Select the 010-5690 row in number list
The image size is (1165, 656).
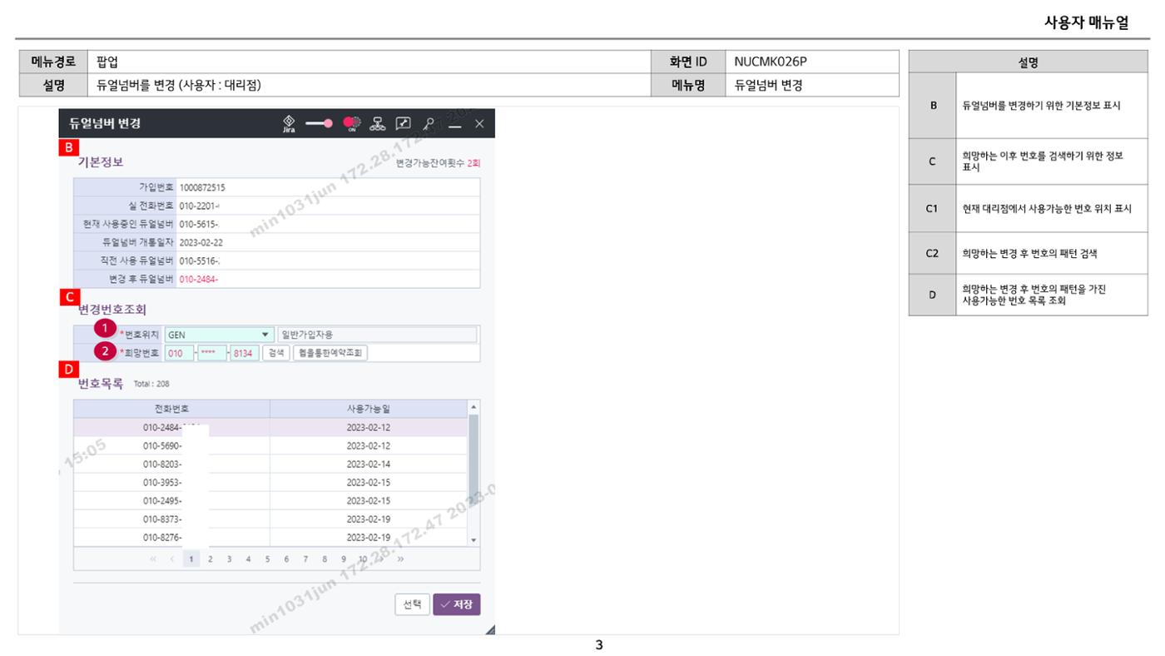[x=270, y=445]
